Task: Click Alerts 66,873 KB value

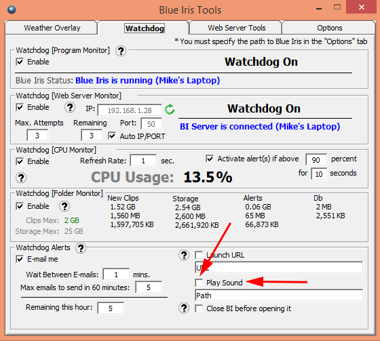Action: point(262,224)
